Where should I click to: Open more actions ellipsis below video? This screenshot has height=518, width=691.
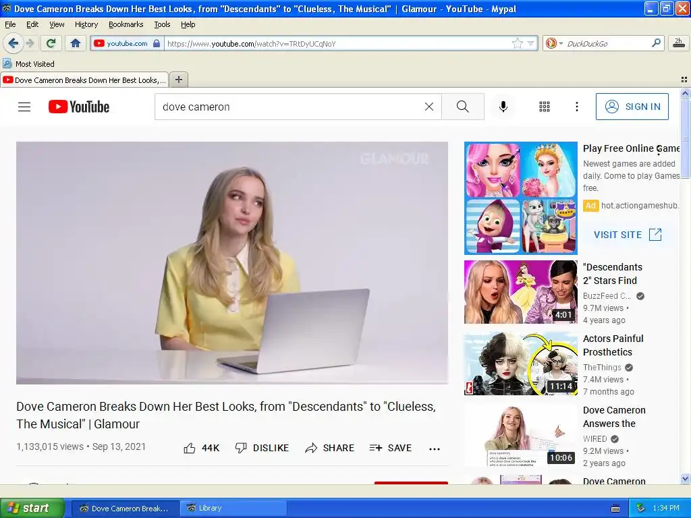(x=435, y=449)
